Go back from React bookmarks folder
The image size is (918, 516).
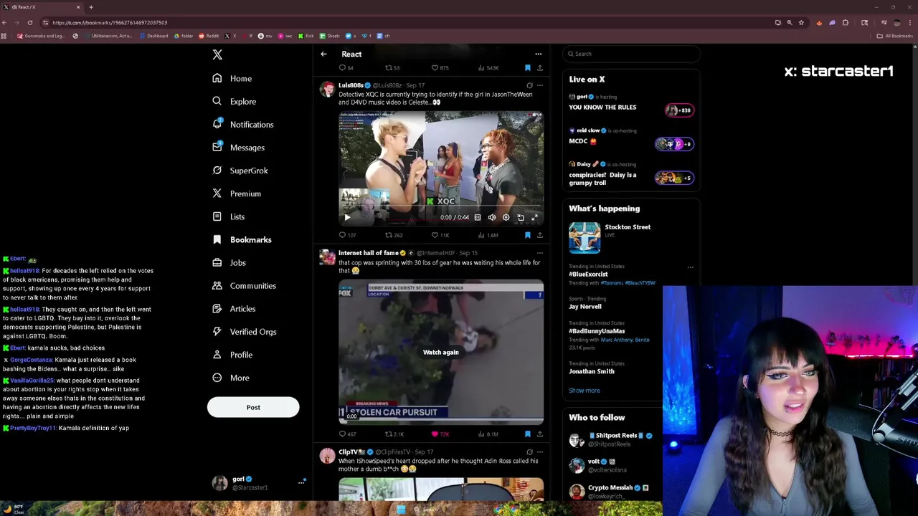323,54
